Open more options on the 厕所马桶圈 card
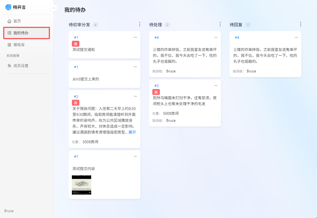Viewport: 317px width, 218px height. [x=216, y=86]
